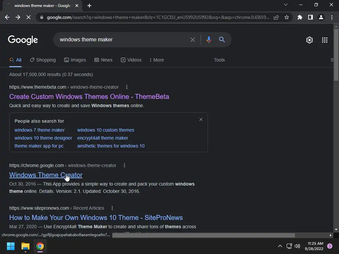
Task: Open the volume control icon
Action: pos(297,246)
